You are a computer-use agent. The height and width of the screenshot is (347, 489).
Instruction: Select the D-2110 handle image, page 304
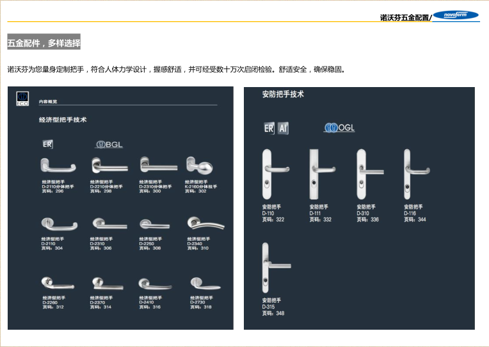click(x=60, y=223)
